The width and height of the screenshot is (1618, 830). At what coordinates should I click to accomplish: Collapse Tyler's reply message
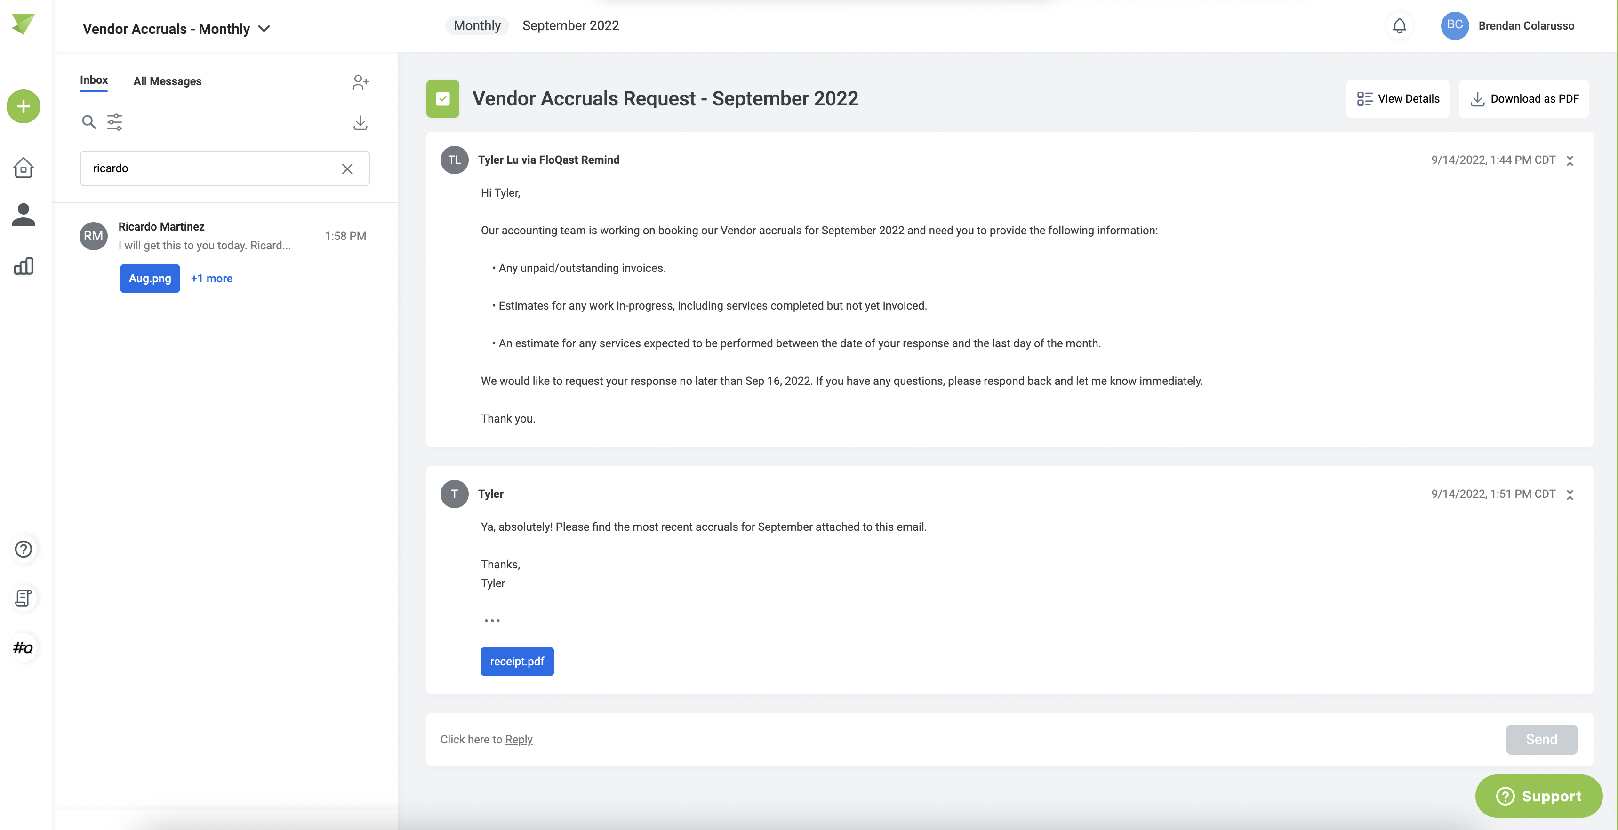pos(1570,495)
